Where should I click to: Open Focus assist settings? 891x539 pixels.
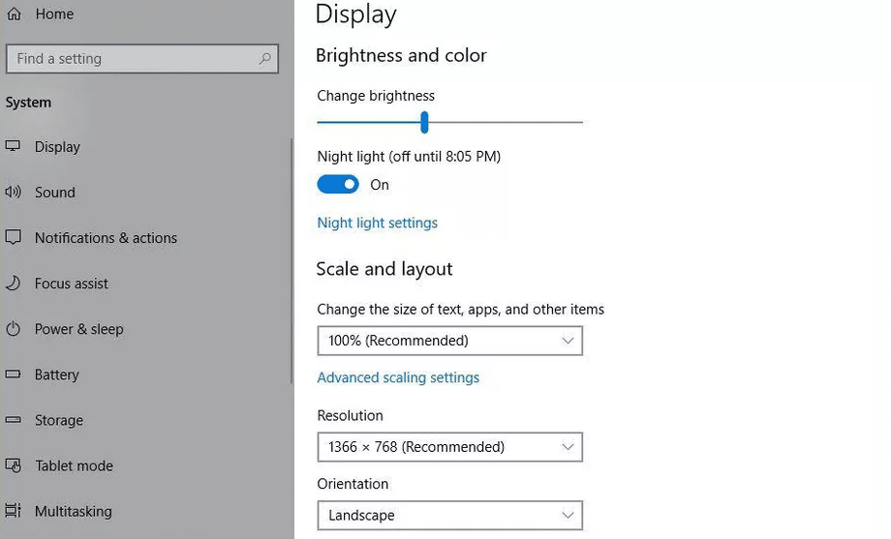(x=72, y=283)
